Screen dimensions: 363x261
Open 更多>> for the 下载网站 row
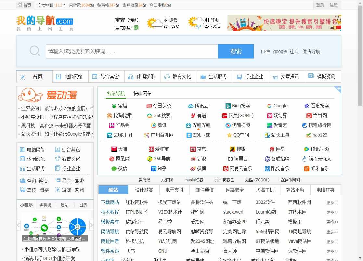tap(332, 202)
